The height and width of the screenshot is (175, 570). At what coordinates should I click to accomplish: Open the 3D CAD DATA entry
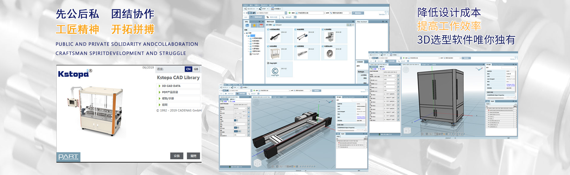[x=171, y=86]
